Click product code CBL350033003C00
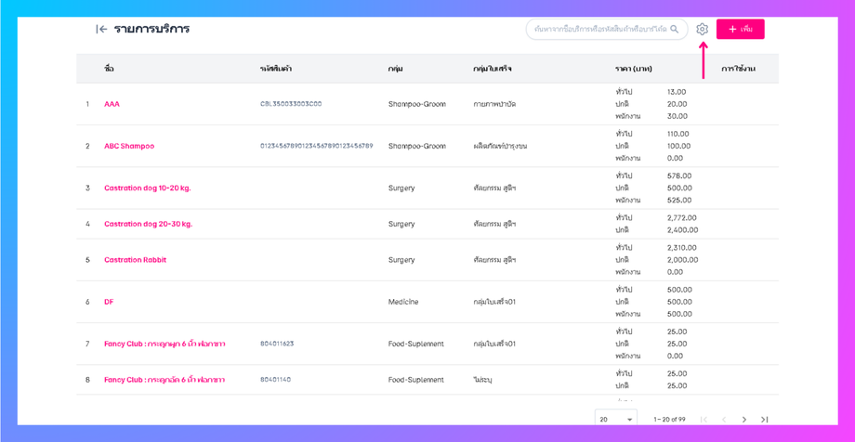855x442 pixels. coord(291,104)
